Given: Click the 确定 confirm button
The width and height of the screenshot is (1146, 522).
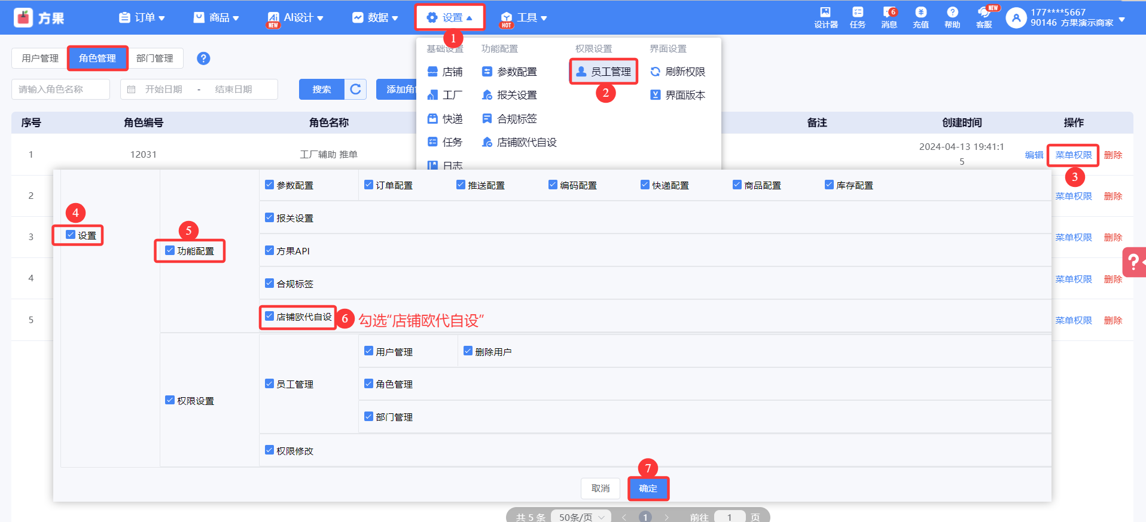Looking at the screenshot, I should point(648,489).
